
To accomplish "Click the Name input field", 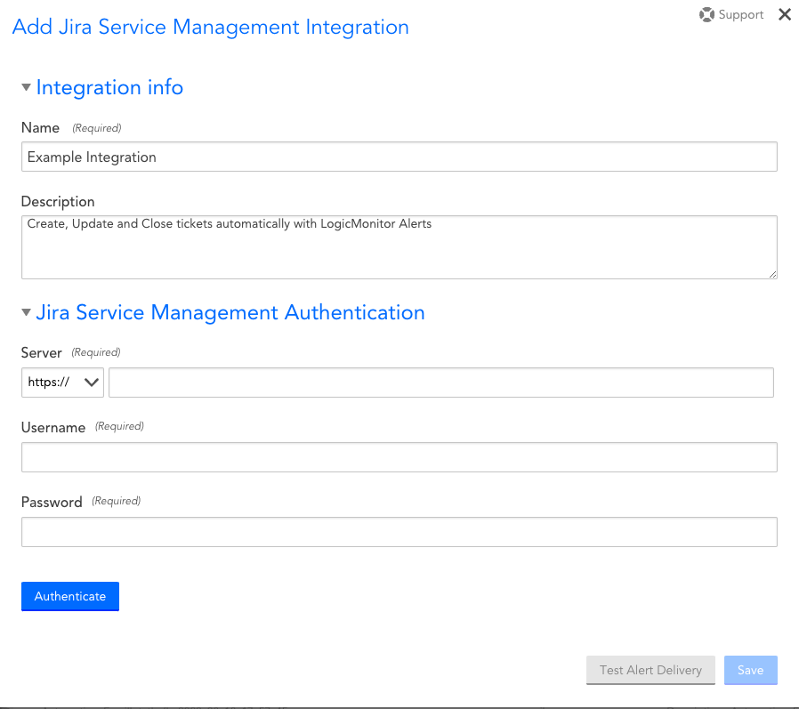I will coord(399,157).
